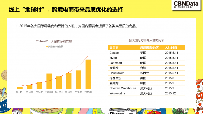Select the Countdown cell
This screenshot has height=114, width=203.
pos(117,73)
